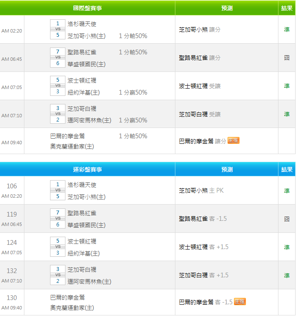Image resolution: width=296 pixels, height=318 pixels.
Task: Select 奧克蘭運動家(主) in game 130 row
Action: [x=72, y=308]
